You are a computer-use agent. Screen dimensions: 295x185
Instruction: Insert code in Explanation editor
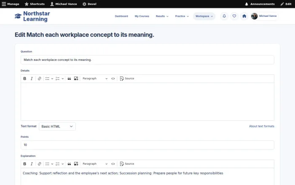113,164
